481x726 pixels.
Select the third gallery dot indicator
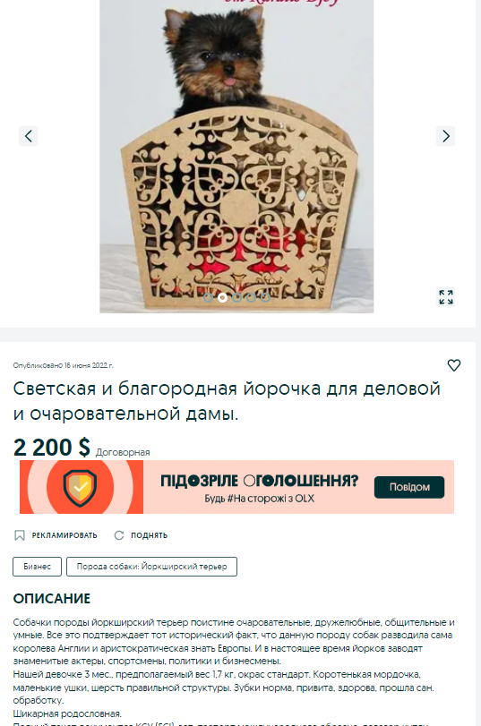point(236,298)
